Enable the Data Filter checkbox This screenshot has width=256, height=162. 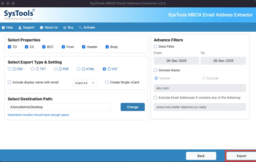155,47
